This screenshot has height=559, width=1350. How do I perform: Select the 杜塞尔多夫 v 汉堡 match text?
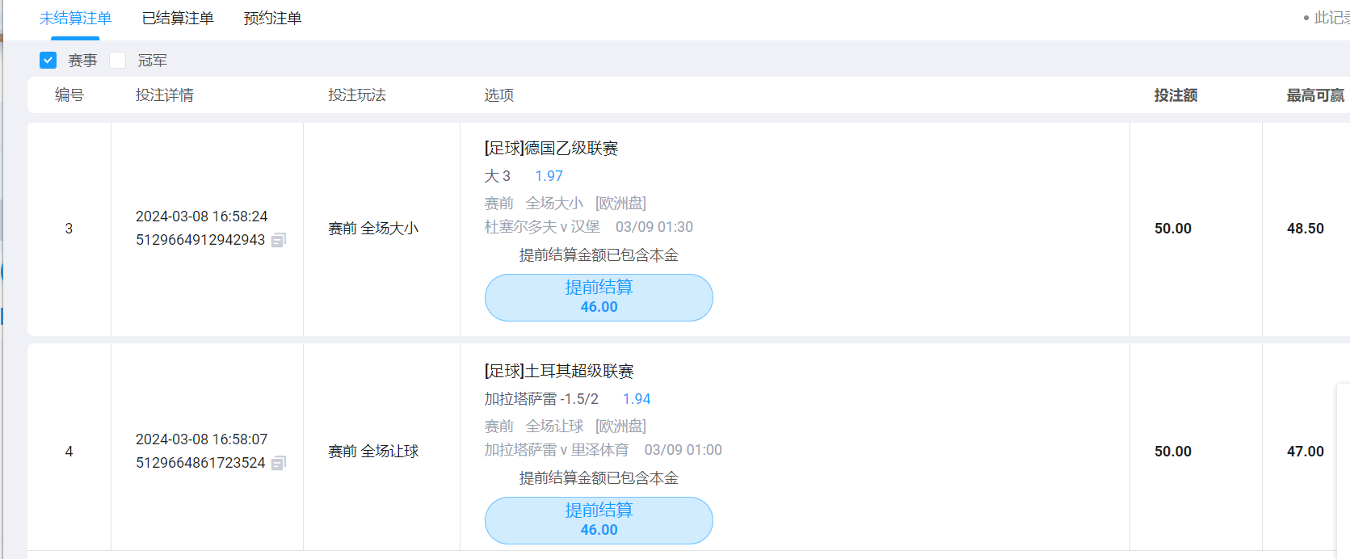pyautogui.click(x=542, y=227)
